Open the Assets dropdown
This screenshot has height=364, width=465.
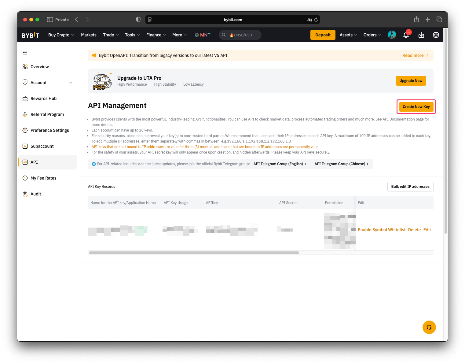point(348,35)
